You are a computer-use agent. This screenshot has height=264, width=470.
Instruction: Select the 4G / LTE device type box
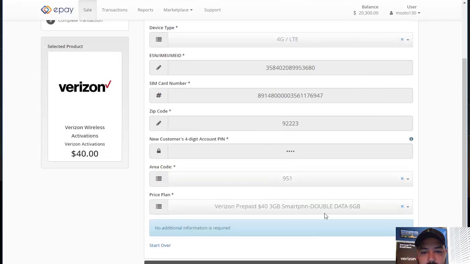point(290,39)
